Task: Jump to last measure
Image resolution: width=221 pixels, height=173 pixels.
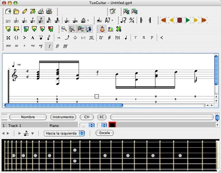Action: [x=204, y=20]
